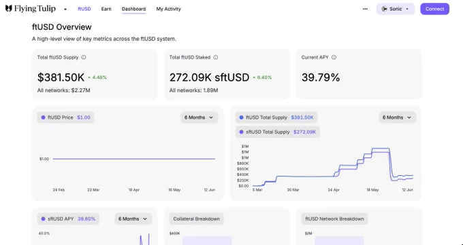Click the 39.79% APY value
Viewport: 463px width, 245px height.
(321, 77)
